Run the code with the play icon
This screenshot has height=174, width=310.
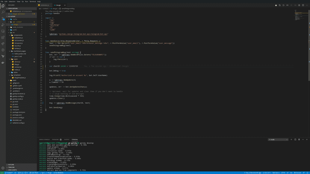[284, 5]
